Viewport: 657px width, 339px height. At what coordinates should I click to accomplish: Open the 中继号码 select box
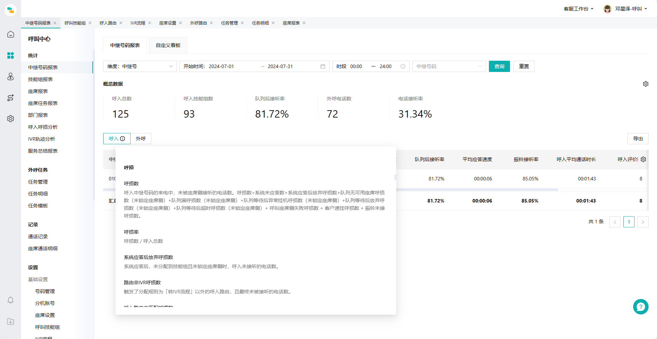(449, 66)
